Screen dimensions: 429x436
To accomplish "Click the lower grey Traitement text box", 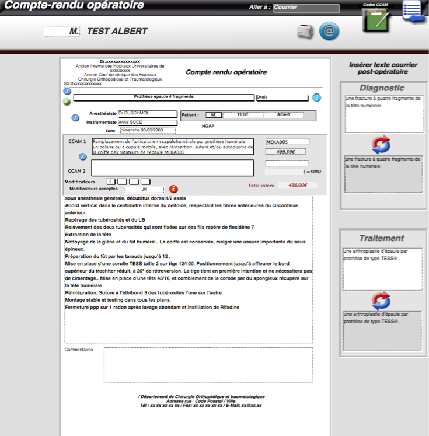I will [382, 331].
